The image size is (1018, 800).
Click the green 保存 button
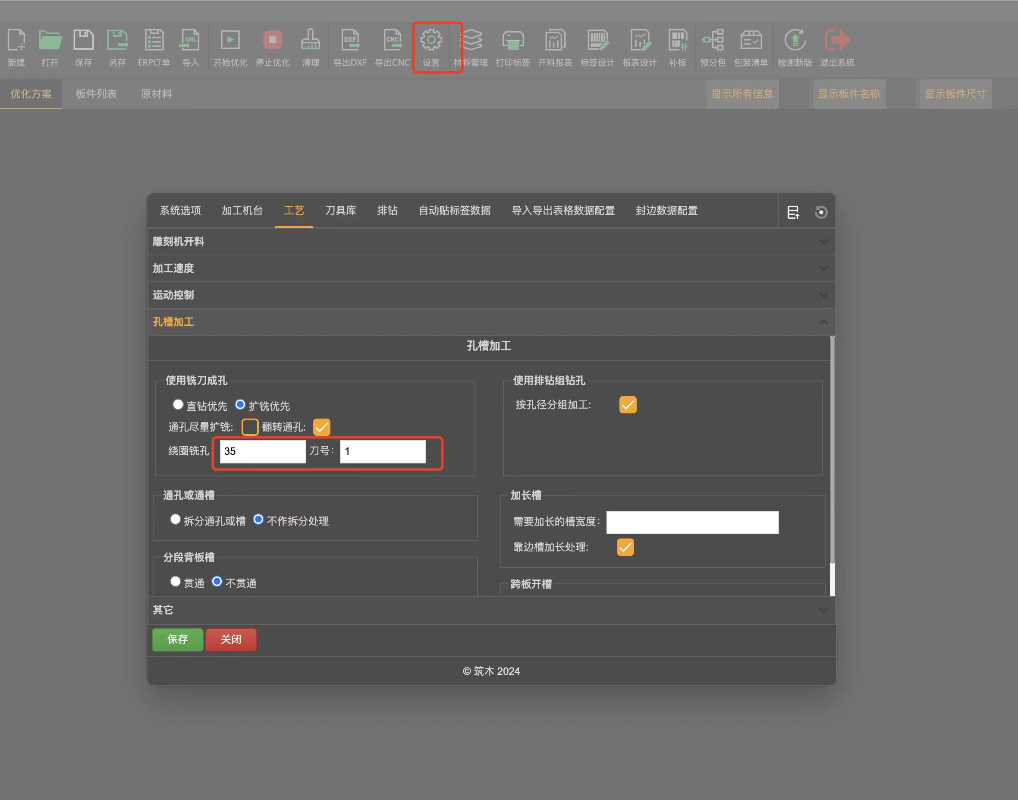click(177, 639)
